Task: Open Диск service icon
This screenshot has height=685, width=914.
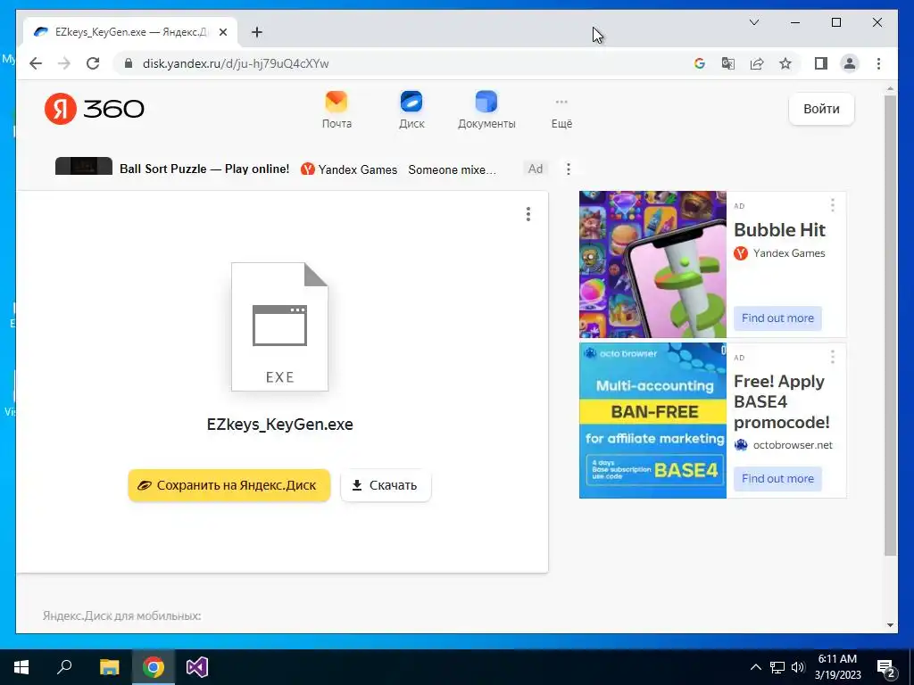Action: tap(411, 110)
